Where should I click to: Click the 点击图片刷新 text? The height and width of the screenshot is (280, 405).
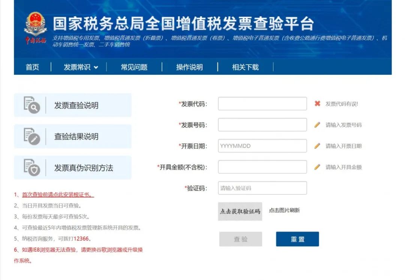point(284,210)
